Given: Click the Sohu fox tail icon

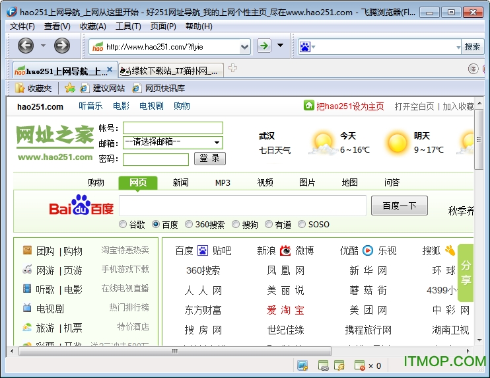Looking at the screenshot, I should point(450,250).
